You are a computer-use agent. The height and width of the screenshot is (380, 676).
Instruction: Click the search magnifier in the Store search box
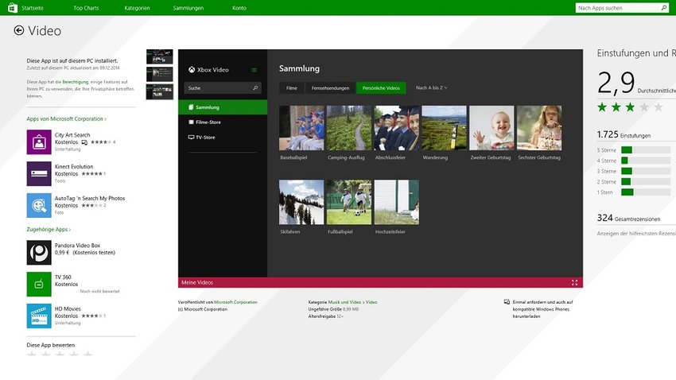(663, 8)
